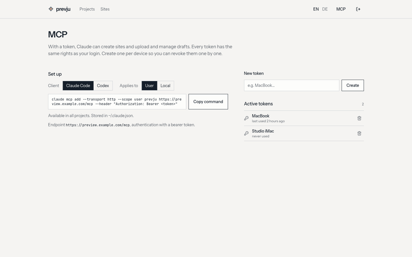
Task: Copy the setup command
Action: (x=208, y=102)
